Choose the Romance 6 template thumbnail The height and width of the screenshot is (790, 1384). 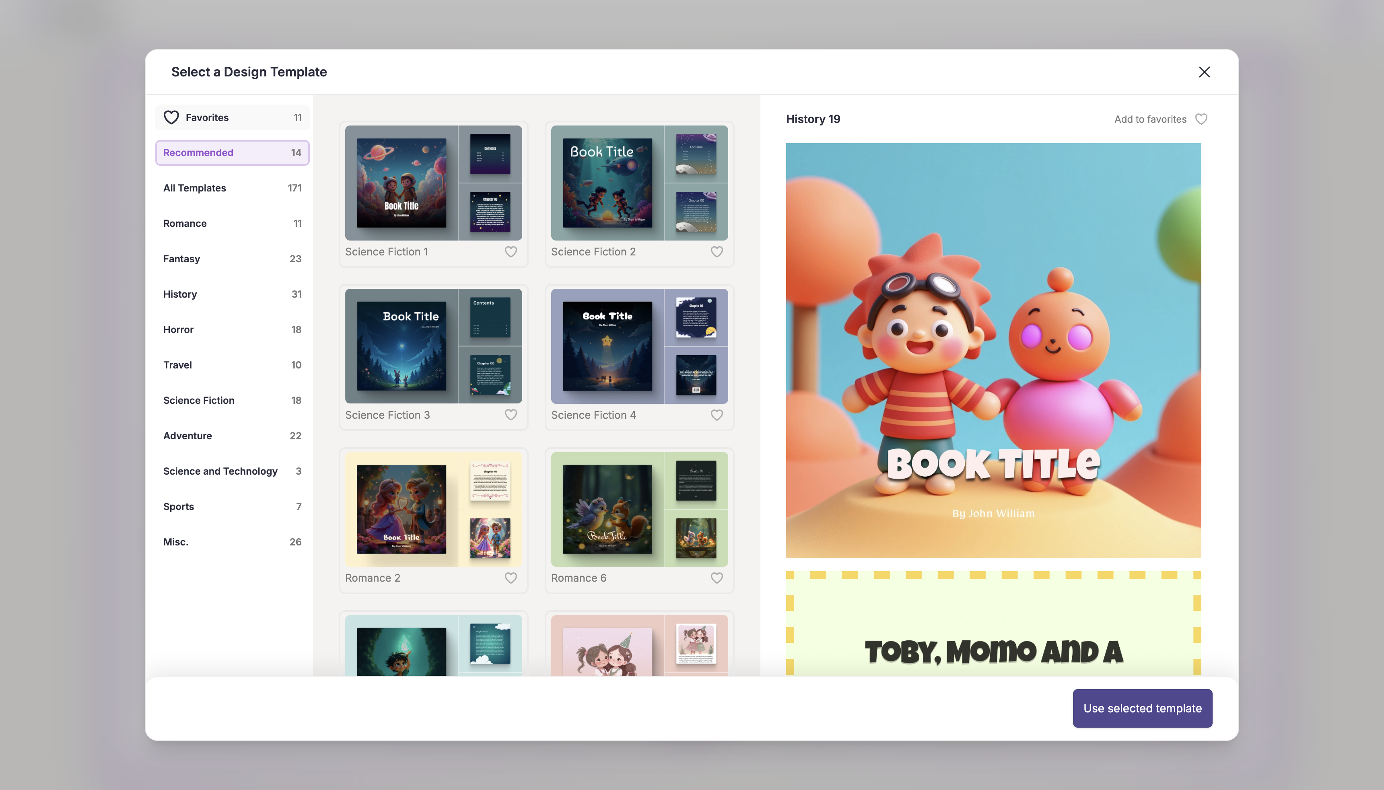[639, 509]
